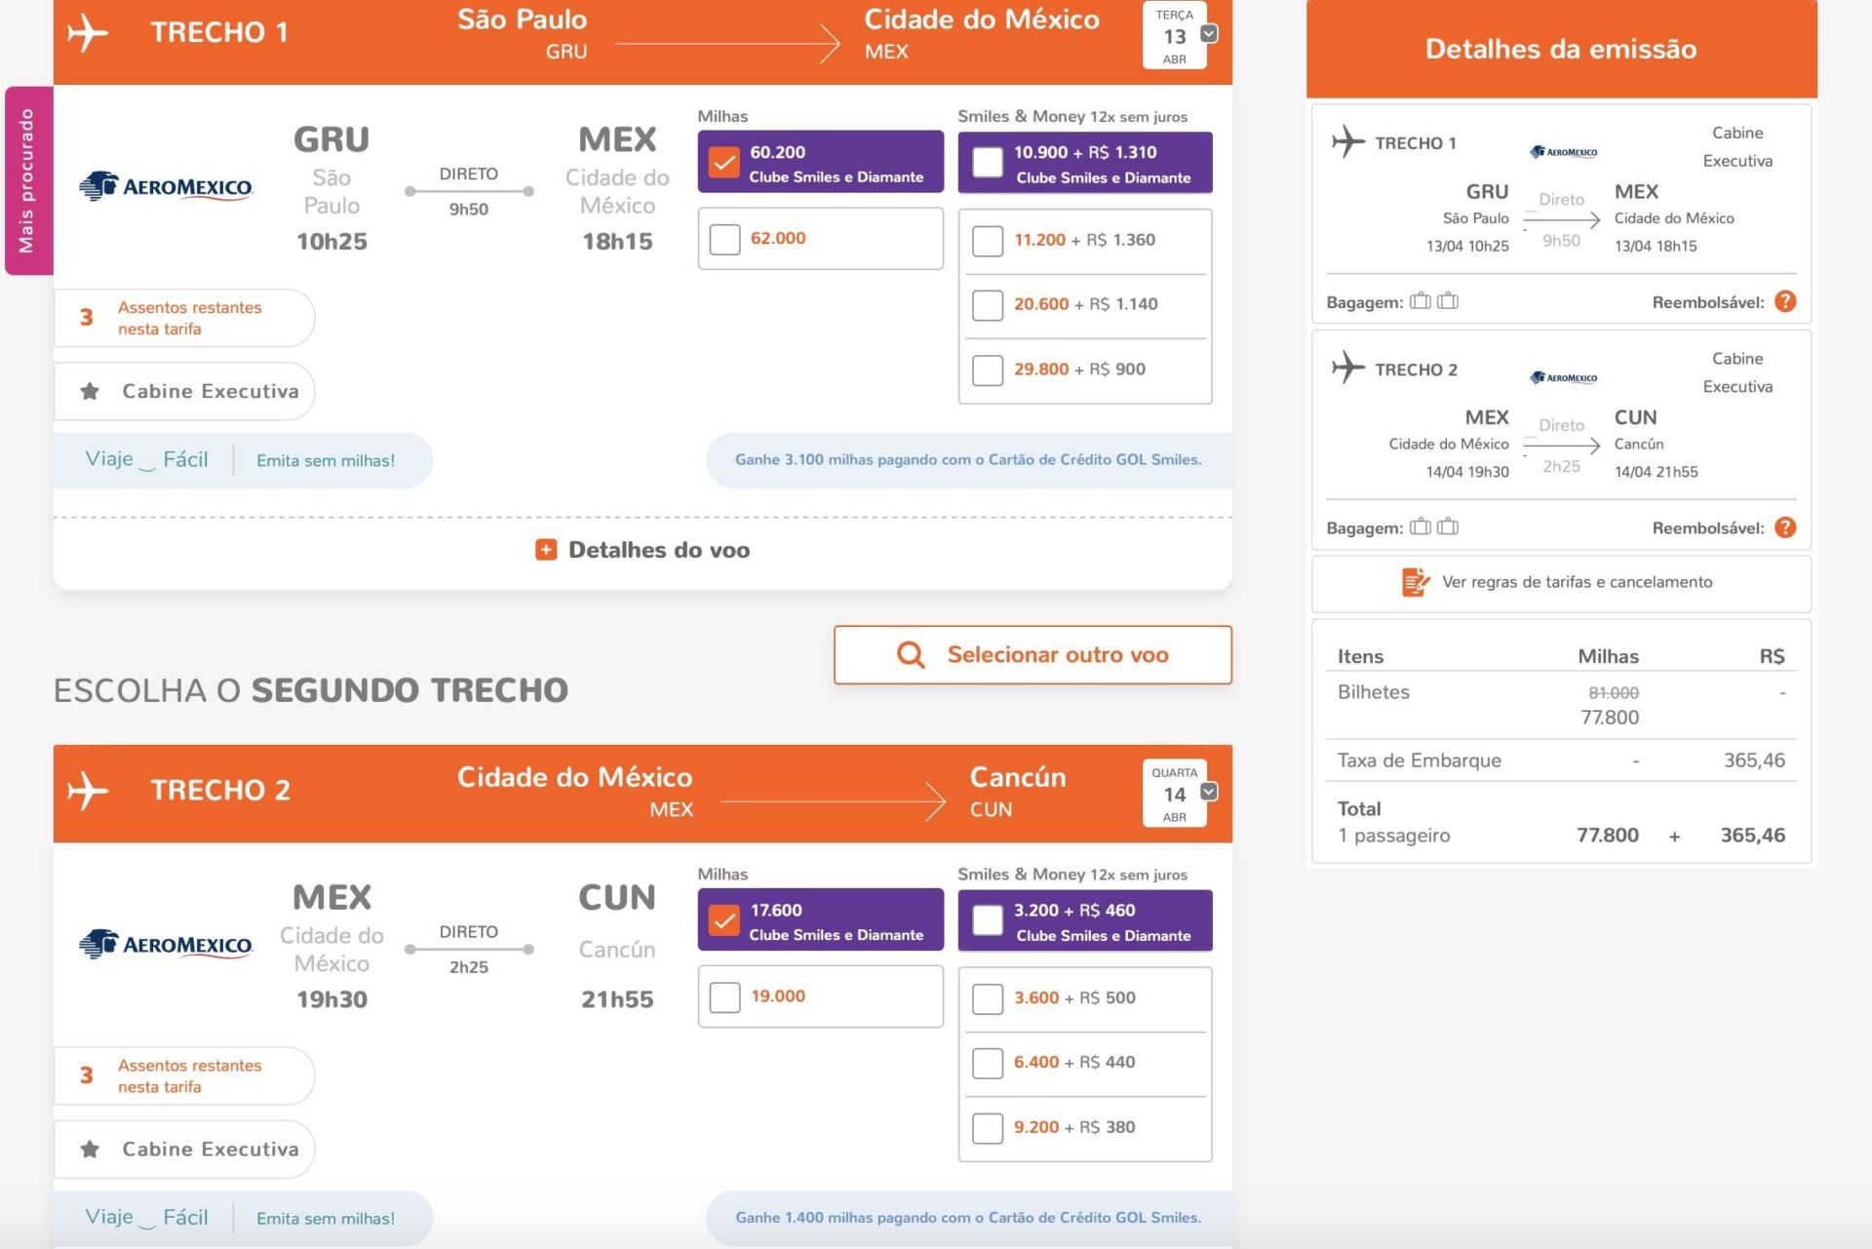Viewport: 1872px width, 1249px height.
Task: Open the date dropdown for Terça 13 ABR
Action: [1209, 34]
